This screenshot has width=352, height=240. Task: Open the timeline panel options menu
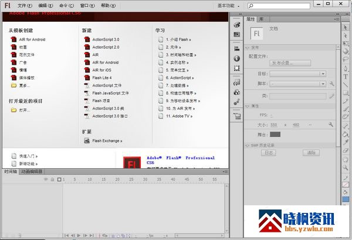pos(225,172)
